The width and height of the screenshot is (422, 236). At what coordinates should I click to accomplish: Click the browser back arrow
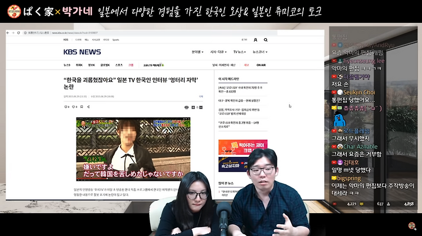(x=8, y=33)
